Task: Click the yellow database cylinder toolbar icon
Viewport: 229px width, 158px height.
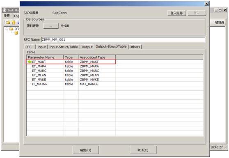Action: (x=14, y=22)
